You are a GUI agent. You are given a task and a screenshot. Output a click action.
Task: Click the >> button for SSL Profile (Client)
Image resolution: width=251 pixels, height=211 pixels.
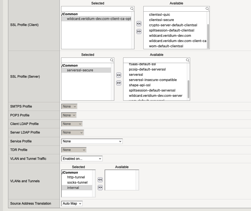pos(139,32)
